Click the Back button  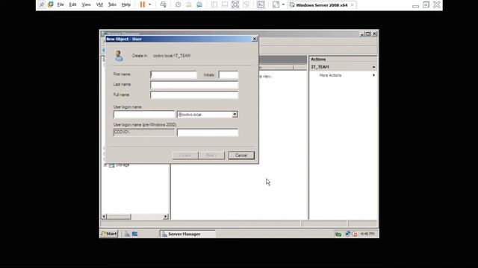click(x=185, y=156)
